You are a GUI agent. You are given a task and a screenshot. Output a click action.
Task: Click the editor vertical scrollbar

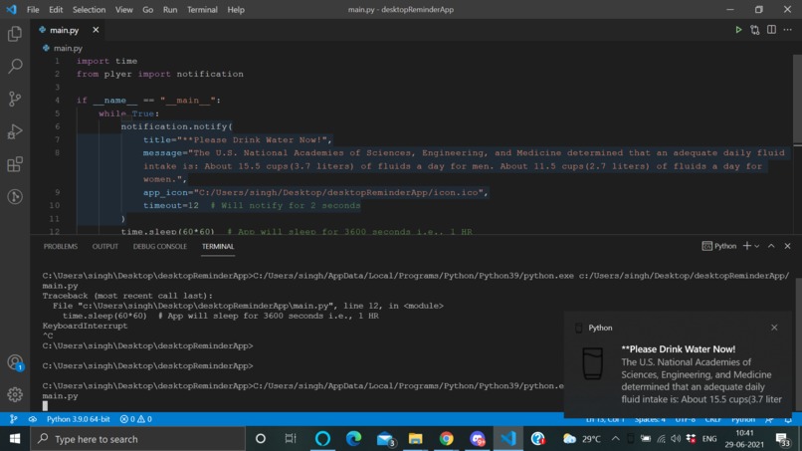click(x=797, y=100)
